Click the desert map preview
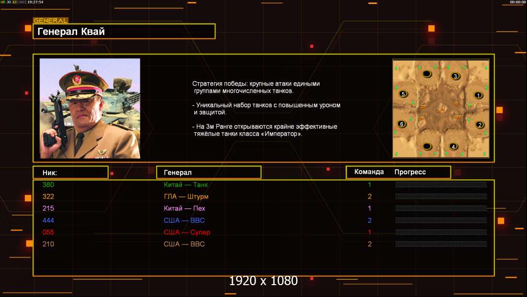 point(441,108)
